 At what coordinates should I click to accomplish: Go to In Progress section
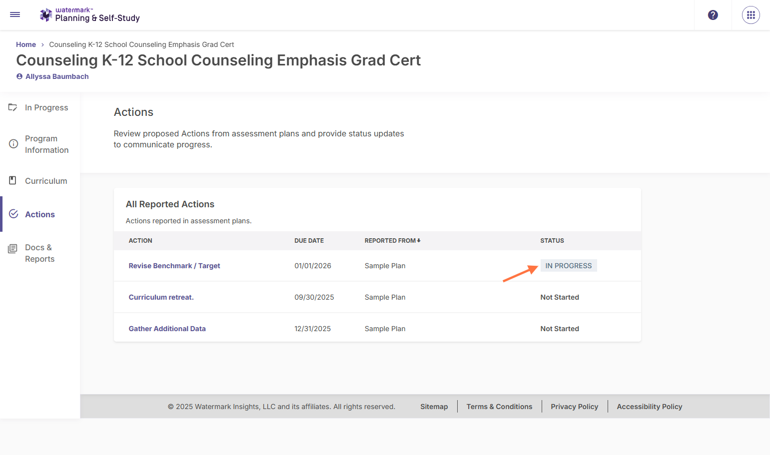coord(46,107)
